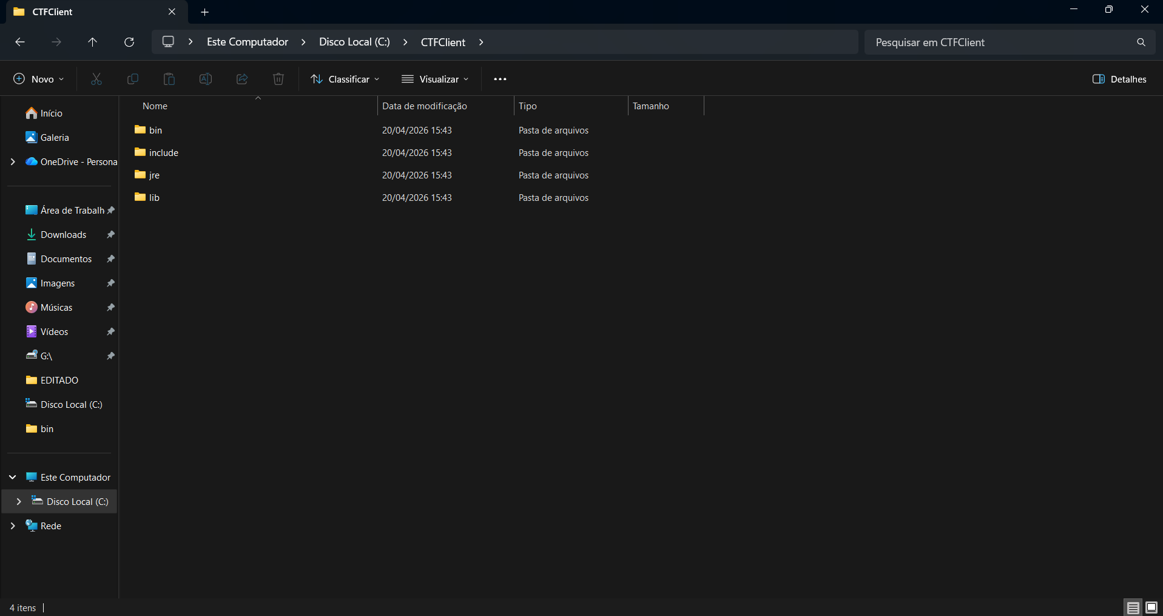Expand the Disco Local (C:) tree node

(x=19, y=501)
